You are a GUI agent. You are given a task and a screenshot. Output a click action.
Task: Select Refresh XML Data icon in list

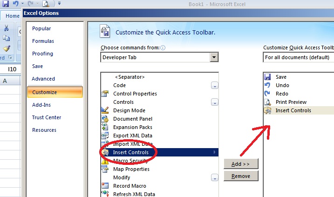click(105, 194)
